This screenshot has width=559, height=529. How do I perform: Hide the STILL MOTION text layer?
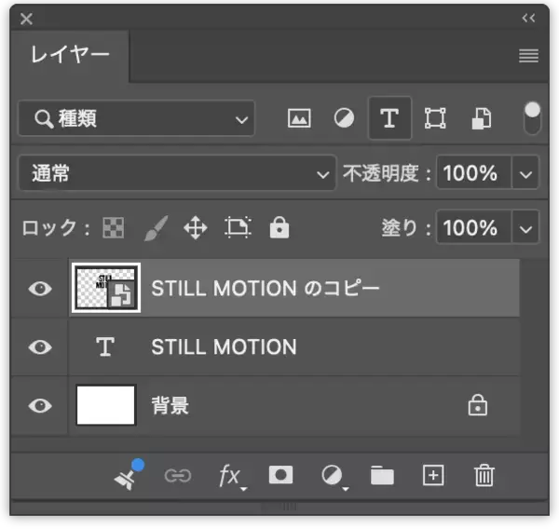tap(40, 346)
